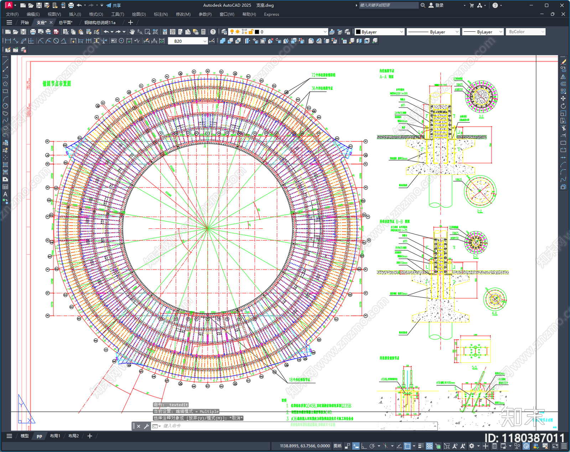Toggle ortho mode in status bar
570x452 pixels.
364,446
